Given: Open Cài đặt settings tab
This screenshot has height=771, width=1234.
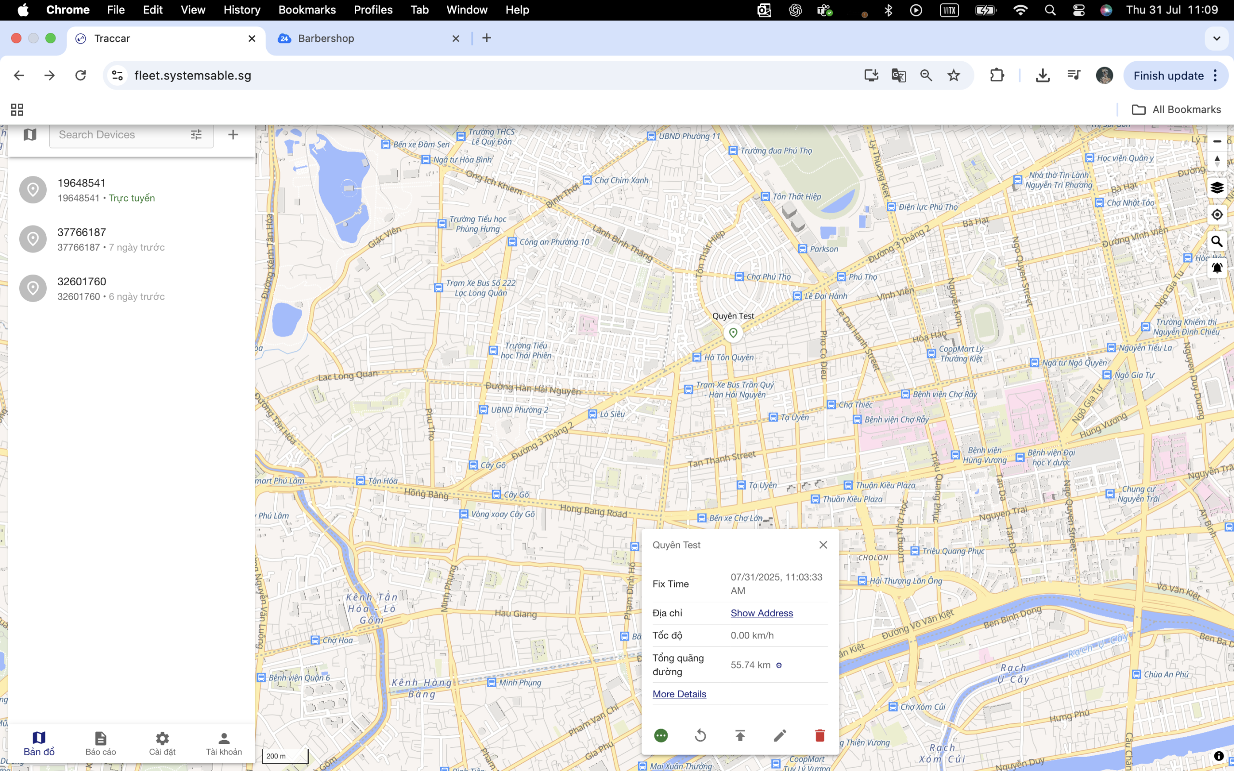Looking at the screenshot, I should coord(162,743).
